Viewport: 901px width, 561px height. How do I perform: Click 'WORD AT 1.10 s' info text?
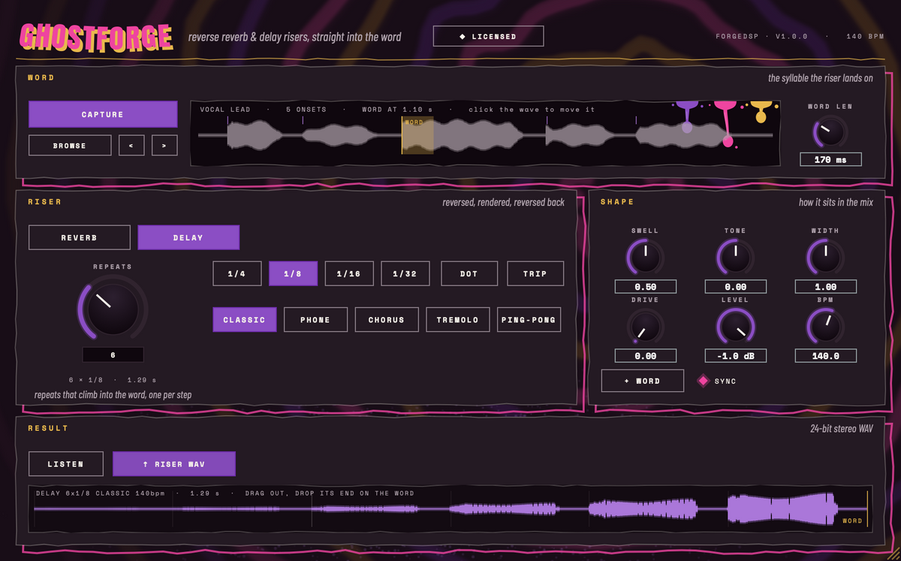(x=397, y=110)
